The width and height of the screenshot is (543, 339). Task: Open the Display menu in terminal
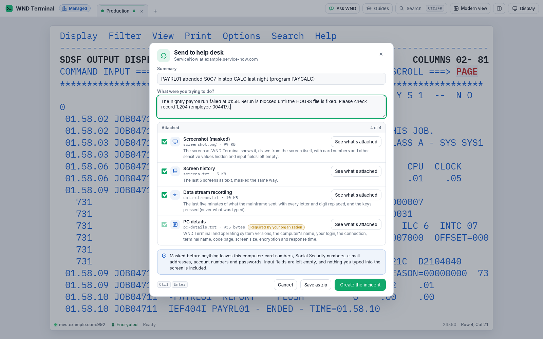tap(79, 36)
